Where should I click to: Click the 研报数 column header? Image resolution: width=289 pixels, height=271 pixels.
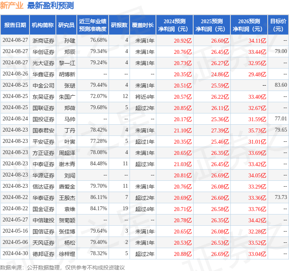coord(119,25)
